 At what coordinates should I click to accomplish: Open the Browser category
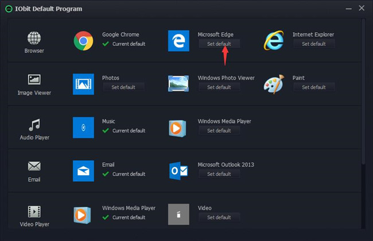click(x=34, y=42)
